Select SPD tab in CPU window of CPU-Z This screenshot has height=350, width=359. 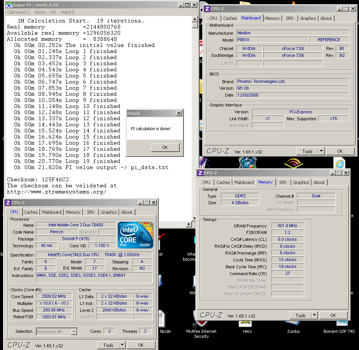(x=91, y=212)
